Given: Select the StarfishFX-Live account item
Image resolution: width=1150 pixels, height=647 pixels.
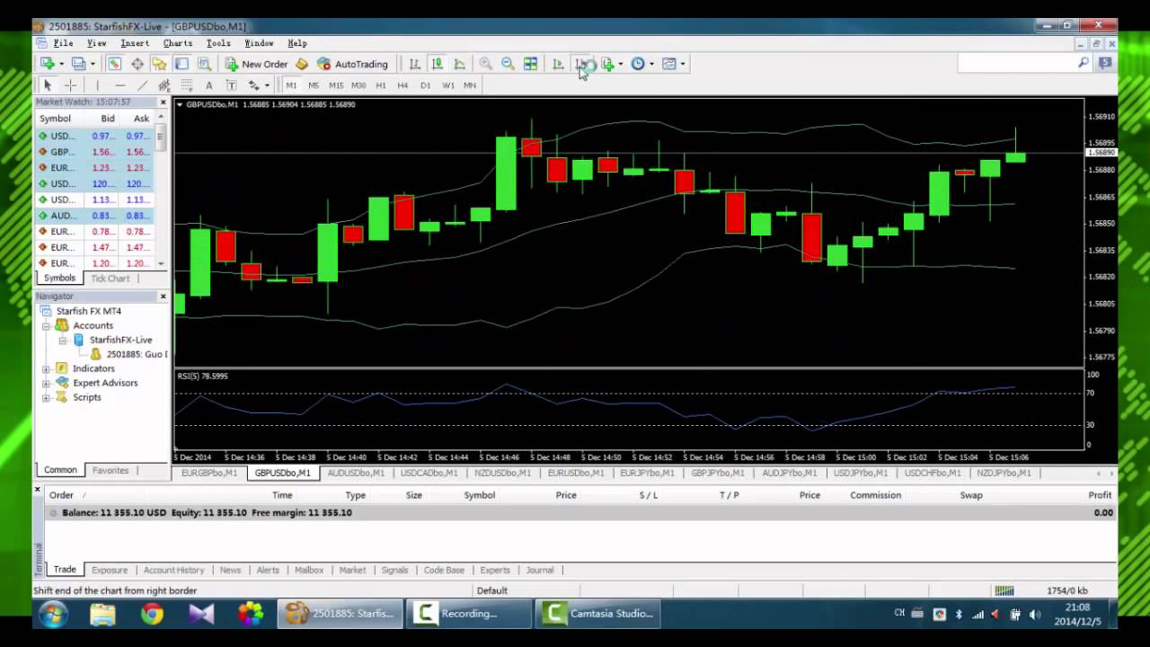Looking at the screenshot, I should click(x=120, y=340).
